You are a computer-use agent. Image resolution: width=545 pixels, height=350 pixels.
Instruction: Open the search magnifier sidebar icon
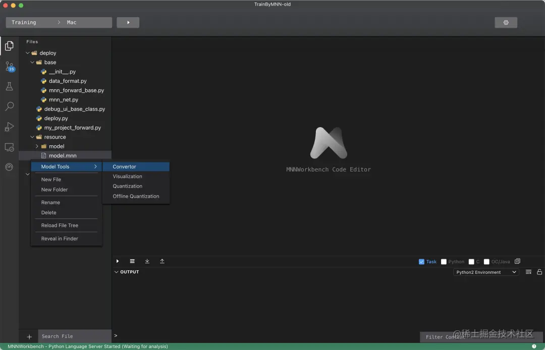click(10, 106)
